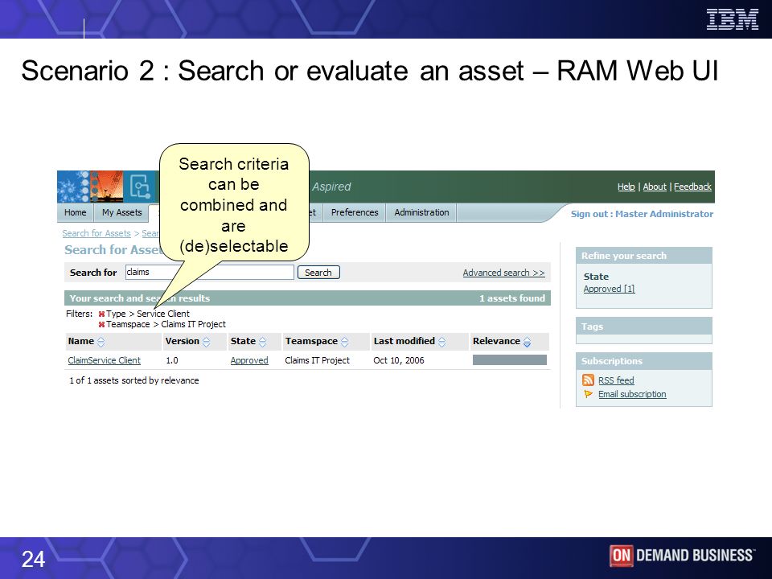Image resolution: width=772 pixels, height=579 pixels.
Task: Sort results by Name column arrows
Action: coord(101,342)
